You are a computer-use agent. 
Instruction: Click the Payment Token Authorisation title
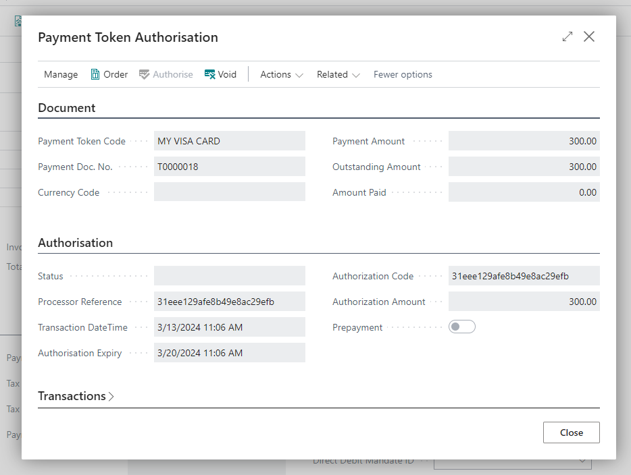[128, 37]
